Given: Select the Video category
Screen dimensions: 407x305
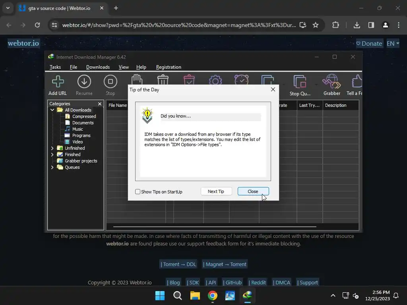Looking at the screenshot, I should [x=77, y=142].
